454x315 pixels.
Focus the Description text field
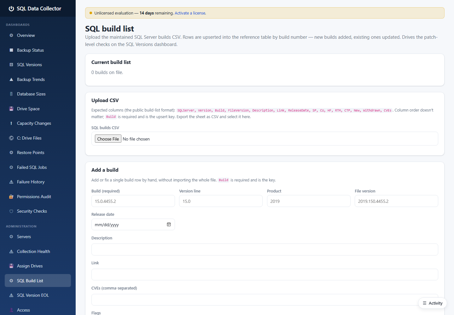265,249
